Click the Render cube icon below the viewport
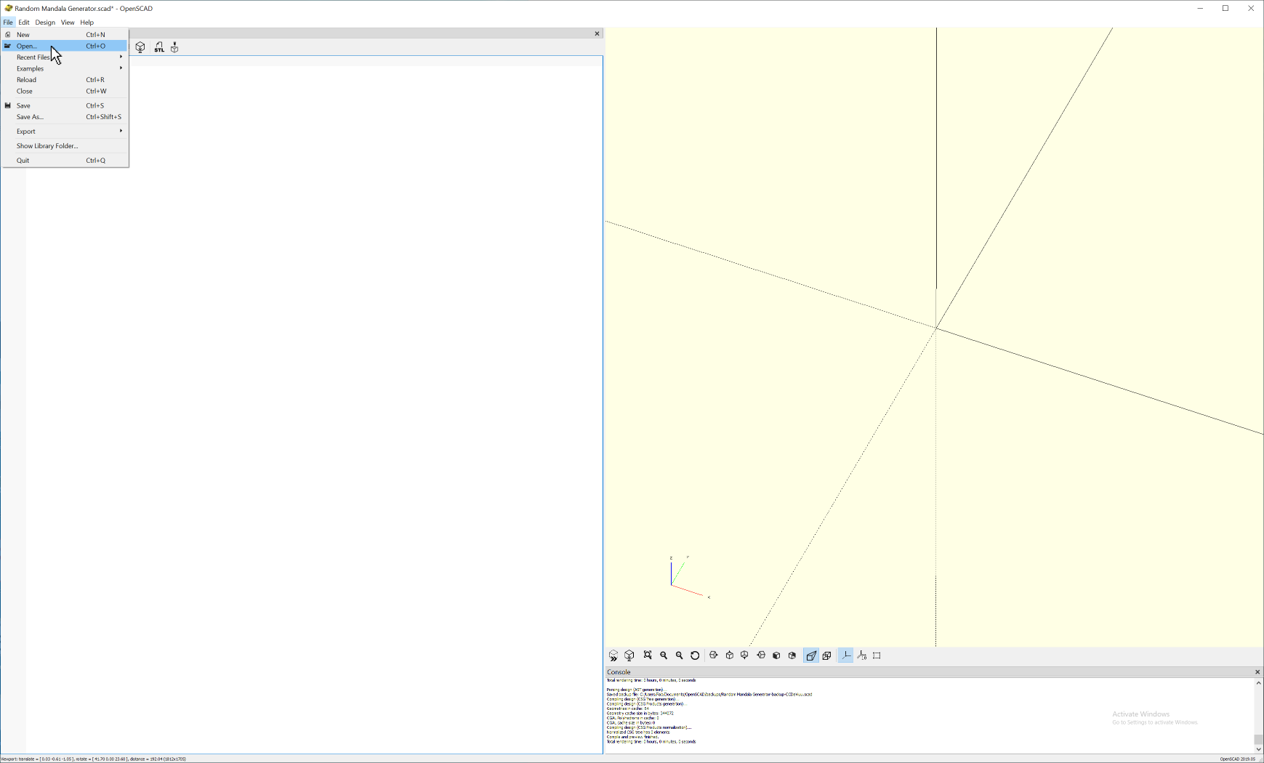The image size is (1264, 763). [x=629, y=655]
